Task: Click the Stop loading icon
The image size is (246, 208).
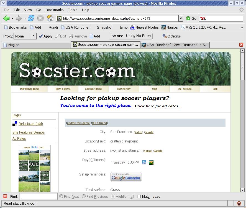Action: click(40, 18)
